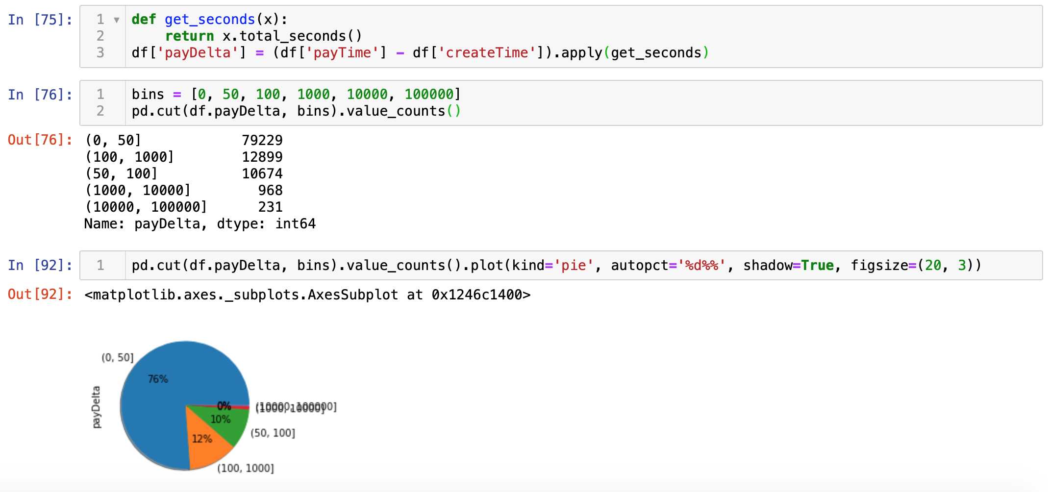
Task: Place cursor on 'def get_seconds(x):' line
Action: pos(209,20)
